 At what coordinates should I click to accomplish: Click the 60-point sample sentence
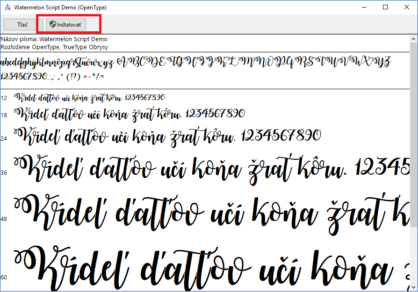click(212, 268)
